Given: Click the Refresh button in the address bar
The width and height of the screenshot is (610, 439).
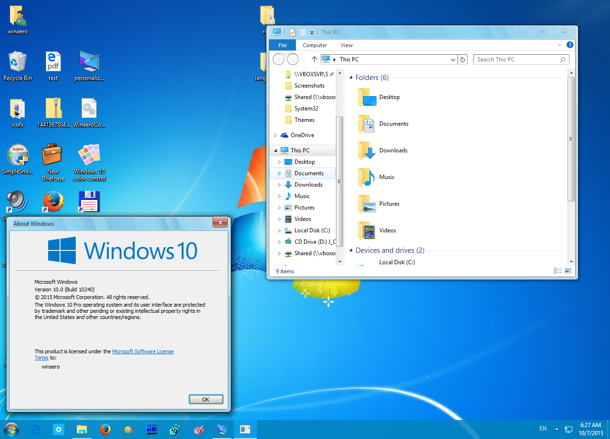Looking at the screenshot, I should tap(462, 59).
